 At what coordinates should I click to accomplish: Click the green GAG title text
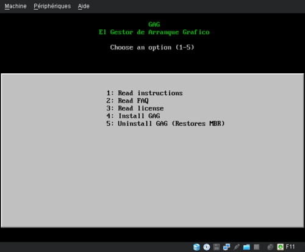pos(154,24)
